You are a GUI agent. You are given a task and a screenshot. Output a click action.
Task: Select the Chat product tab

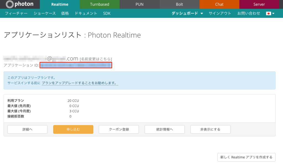pyautogui.click(x=219, y=4)
